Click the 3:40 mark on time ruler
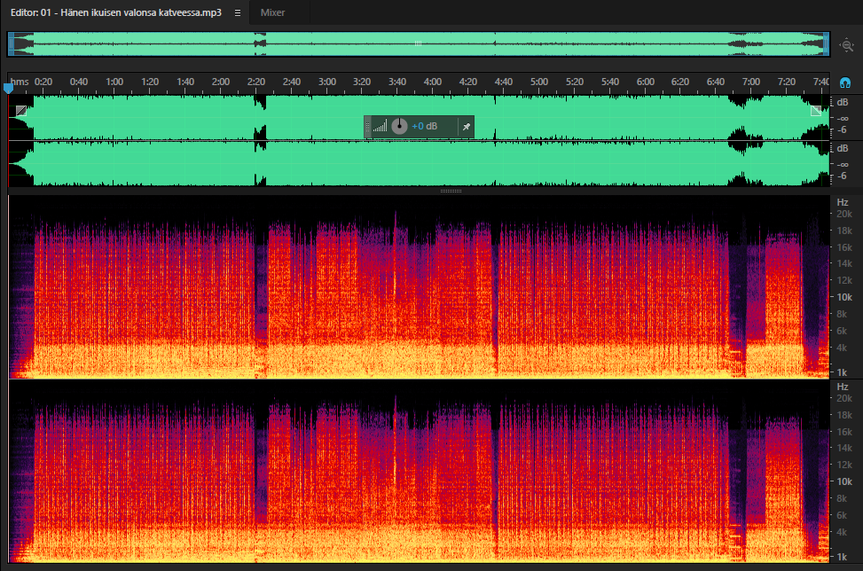This screenshot has width=863, height=571. (396, 82)
